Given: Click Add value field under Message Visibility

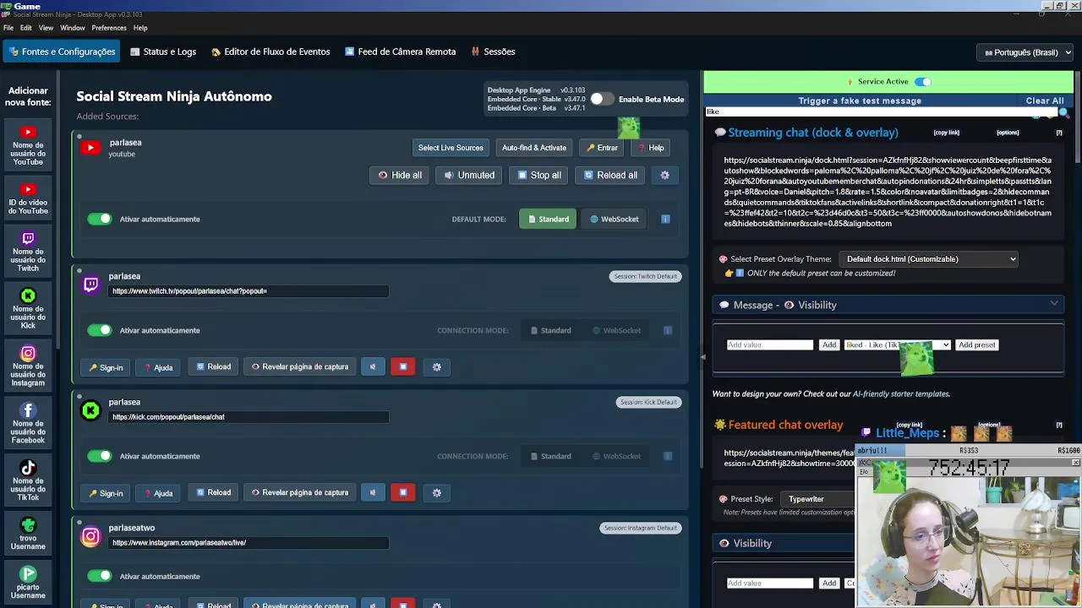Looking at the screenshot, I should 770,345.
